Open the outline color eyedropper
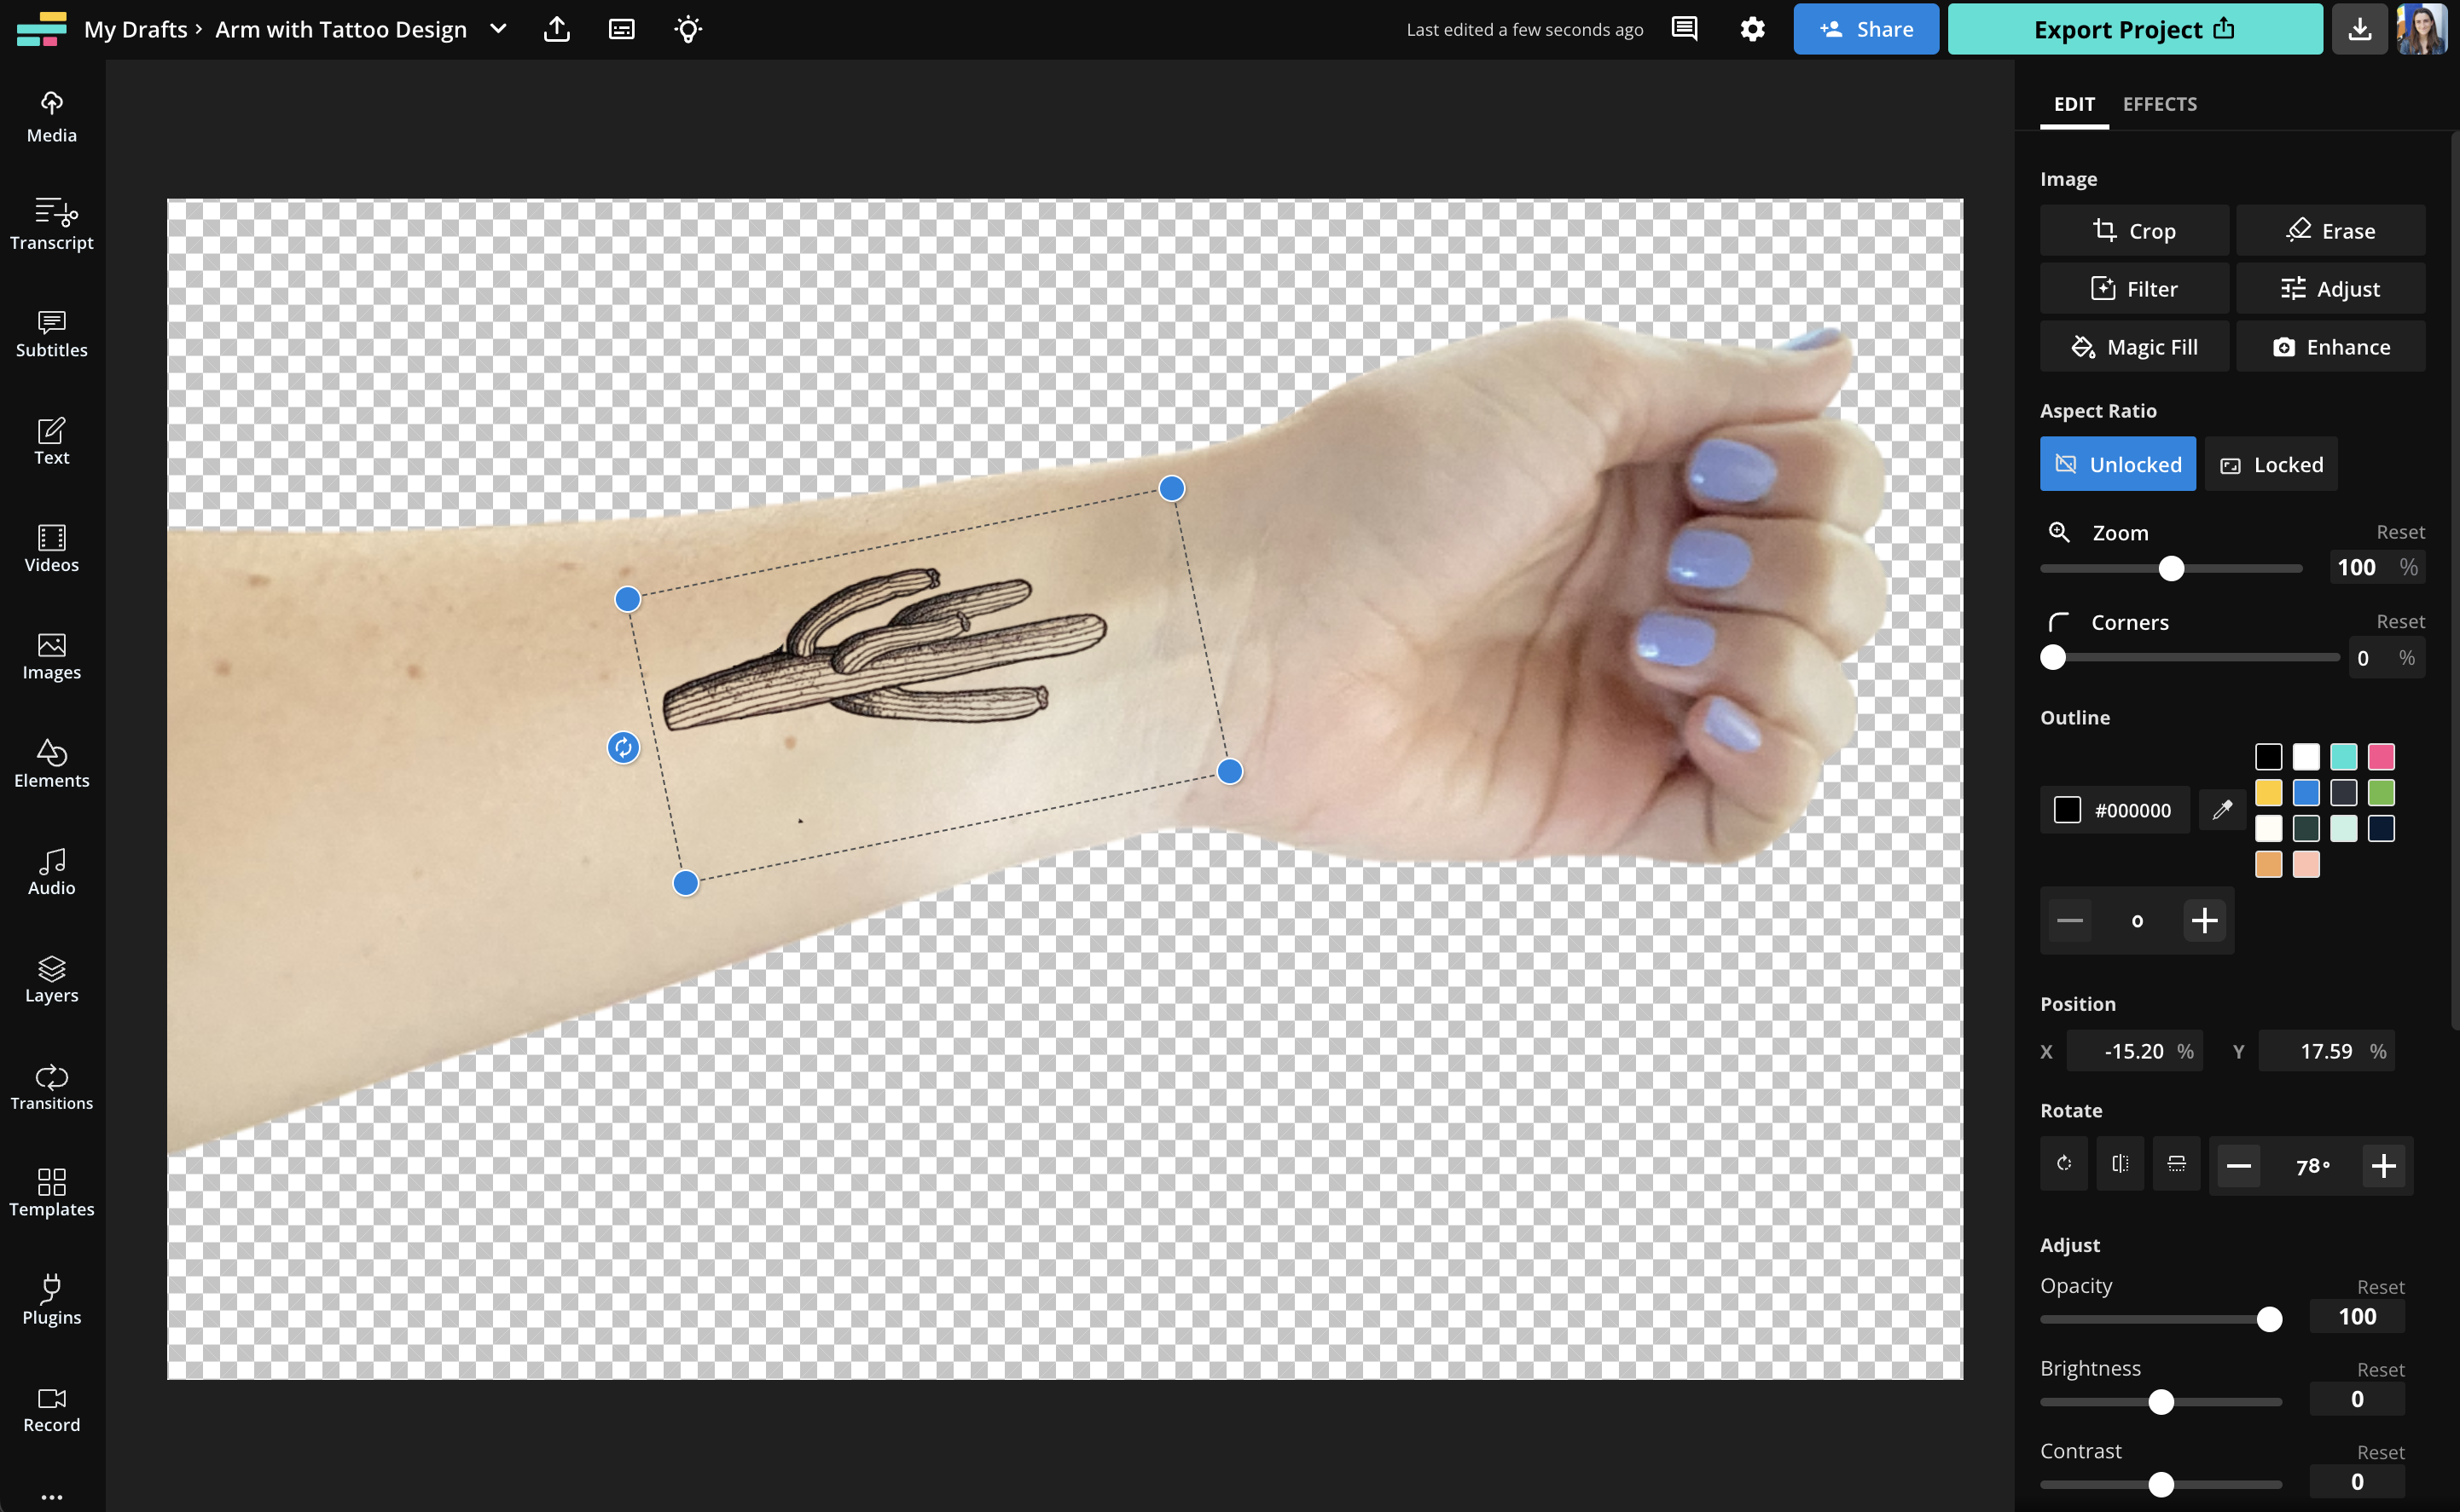The width and height of the screenshot is (2460, 1512). pyautogui.click(x=2222, y=810)
